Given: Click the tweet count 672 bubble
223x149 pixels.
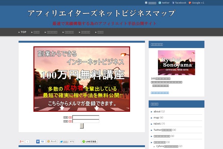Looking at the screenshot, I should pyautogui.click(x=72, y=142).
